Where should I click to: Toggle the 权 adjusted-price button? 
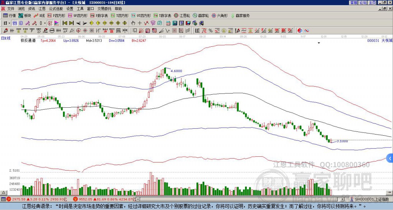click(50, 23)
